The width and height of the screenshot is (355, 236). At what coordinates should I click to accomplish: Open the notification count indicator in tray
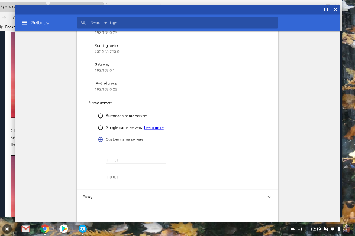tap(300, 228)
